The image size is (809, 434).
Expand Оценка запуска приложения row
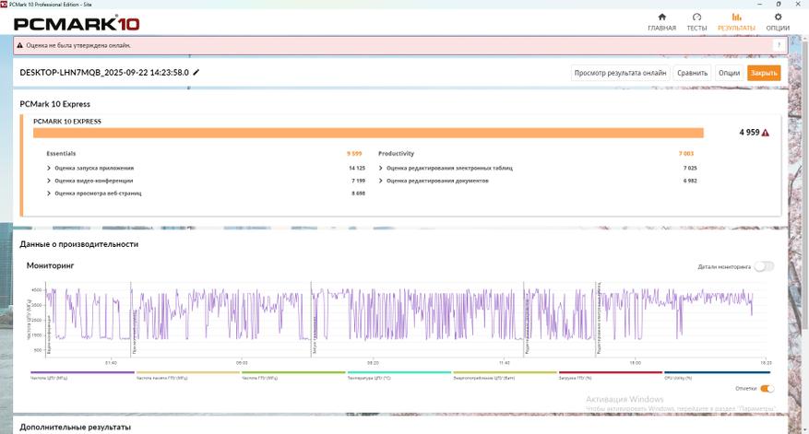pos(49,168)
